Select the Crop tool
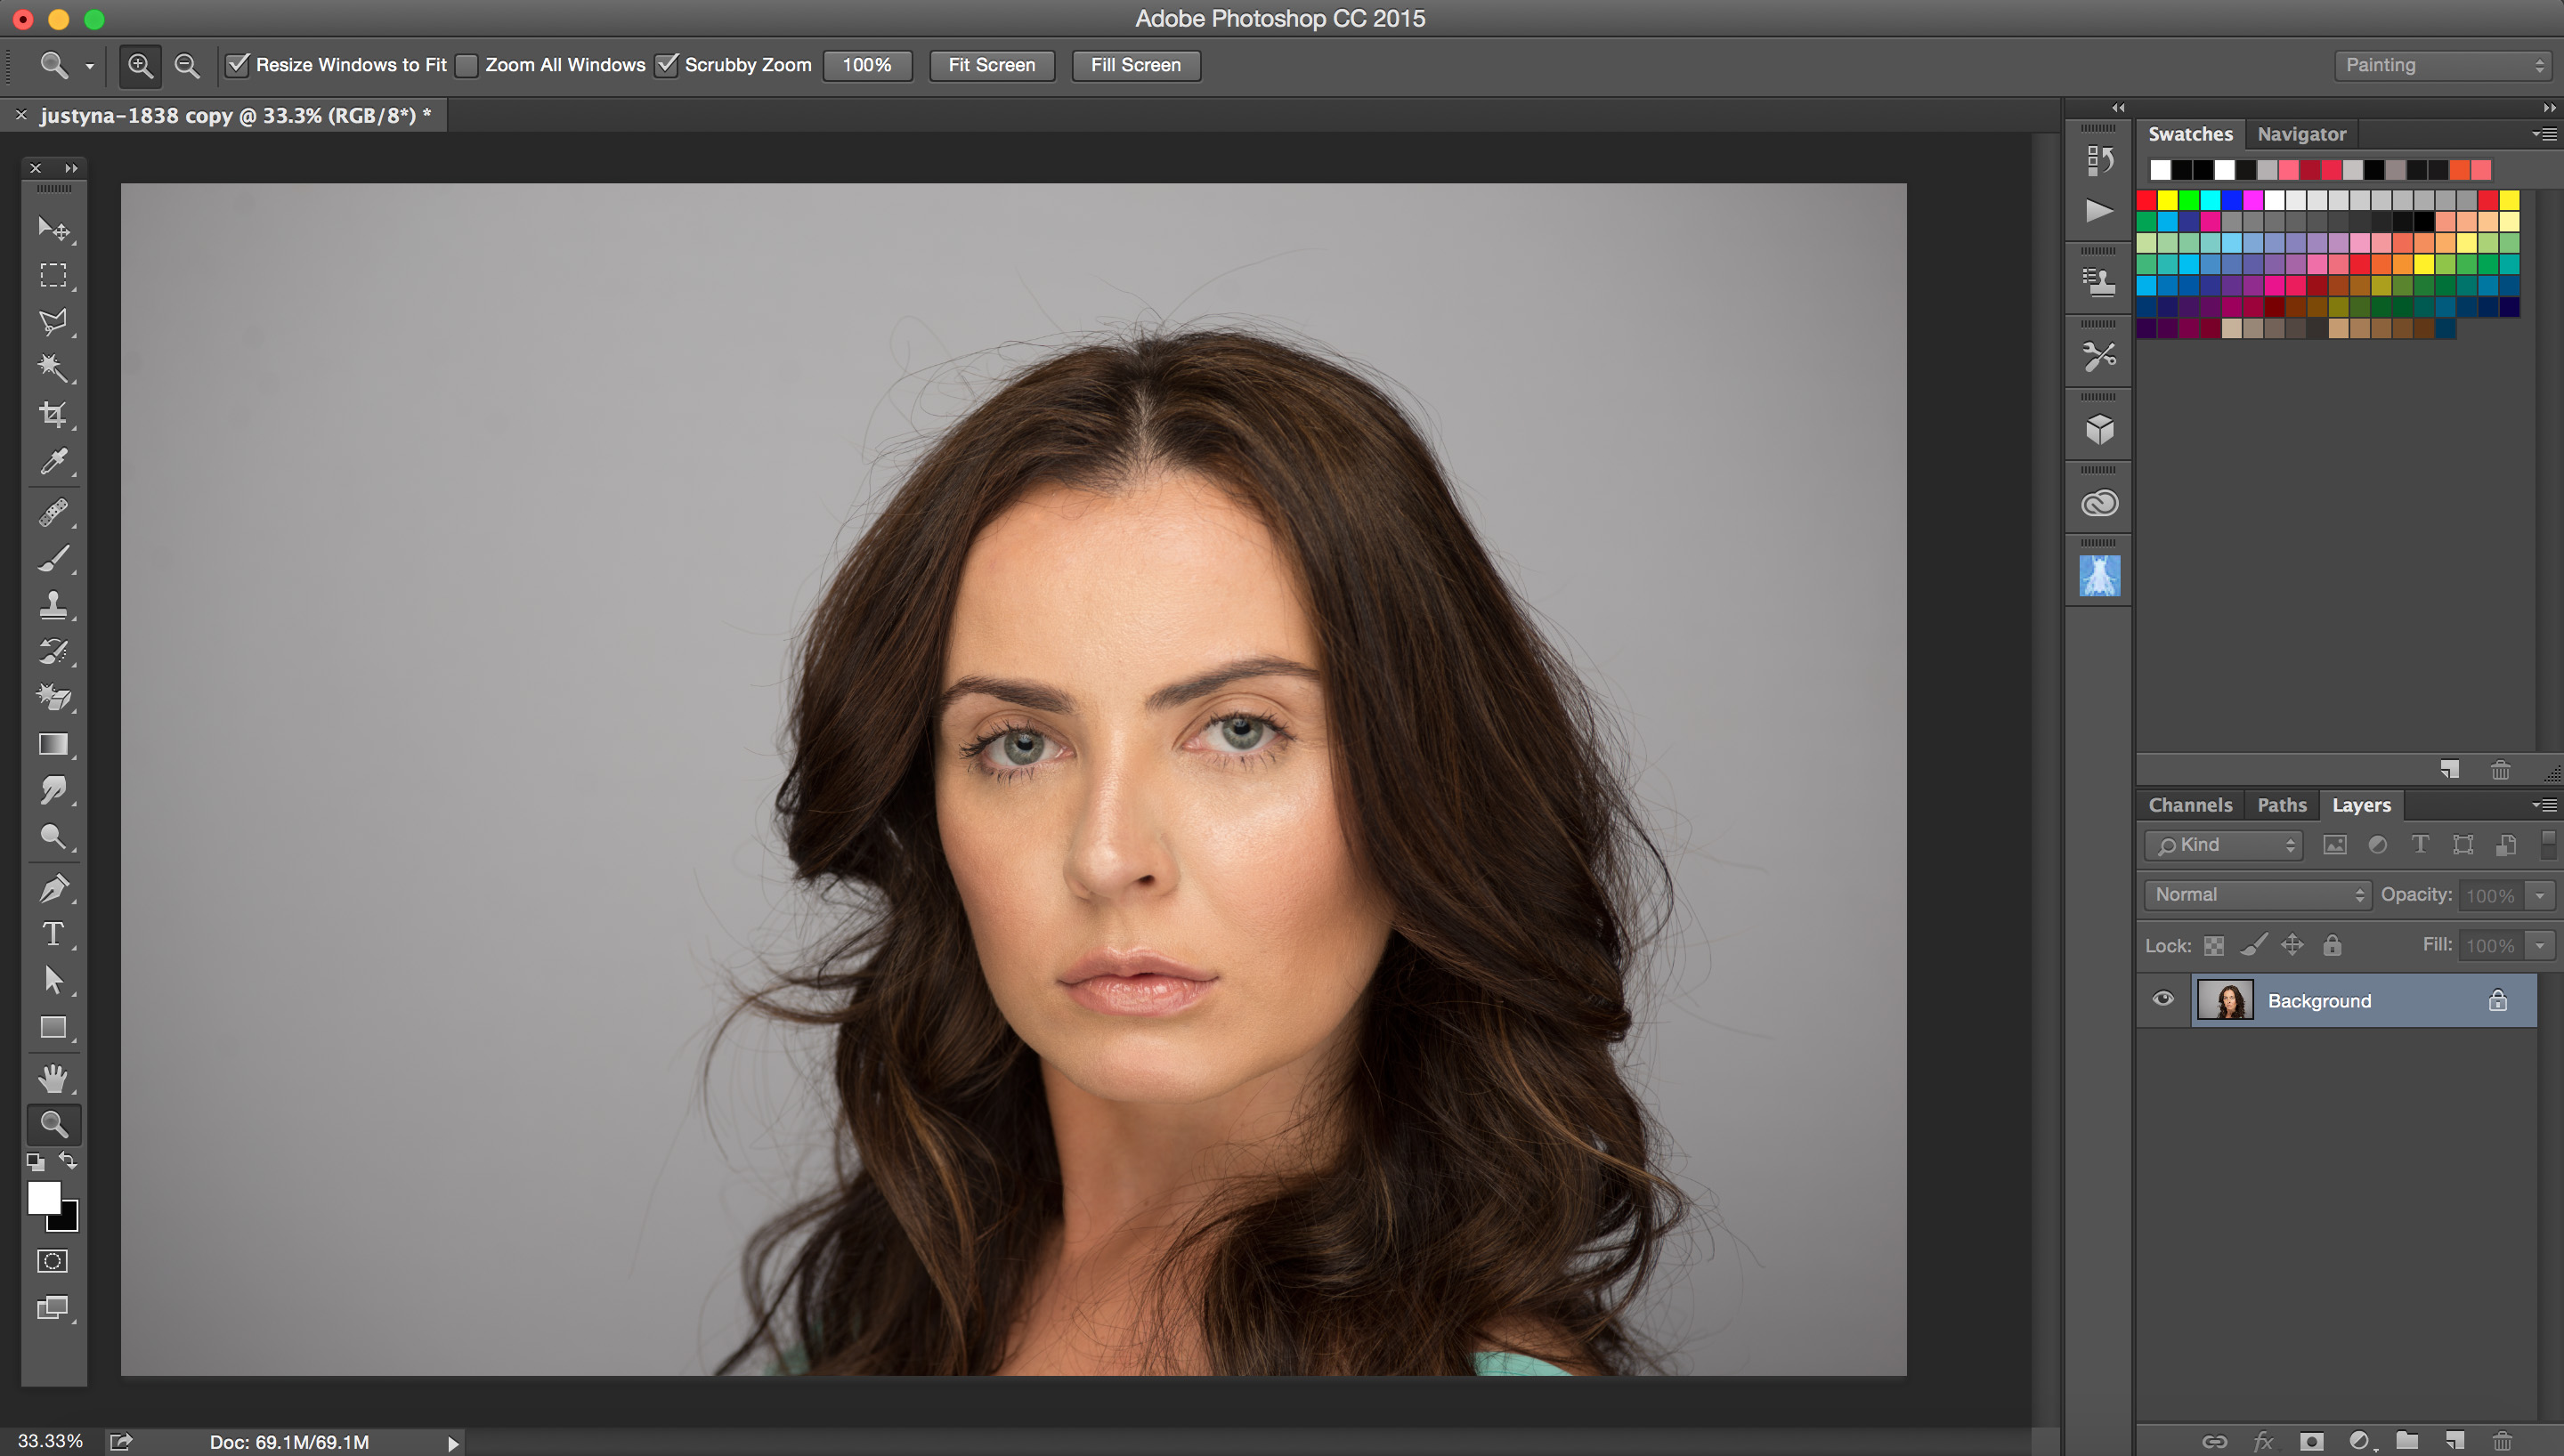 53,416
